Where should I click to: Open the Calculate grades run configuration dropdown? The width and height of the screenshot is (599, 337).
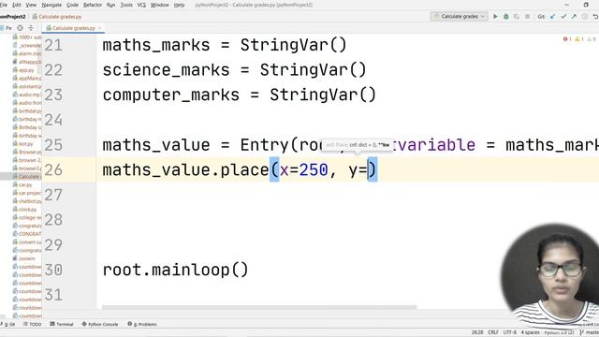(x=459, y=17)
